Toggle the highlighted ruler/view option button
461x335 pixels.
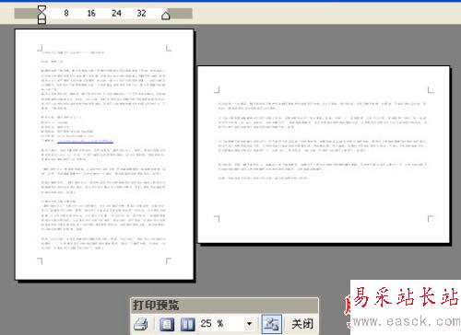(271, 324)
